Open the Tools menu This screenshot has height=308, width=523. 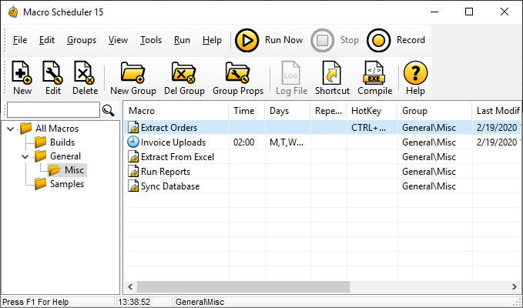coord(150,40)
